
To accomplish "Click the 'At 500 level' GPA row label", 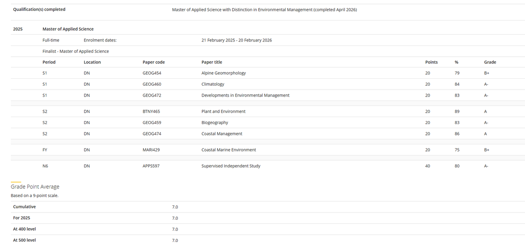I will click(24, 240).
